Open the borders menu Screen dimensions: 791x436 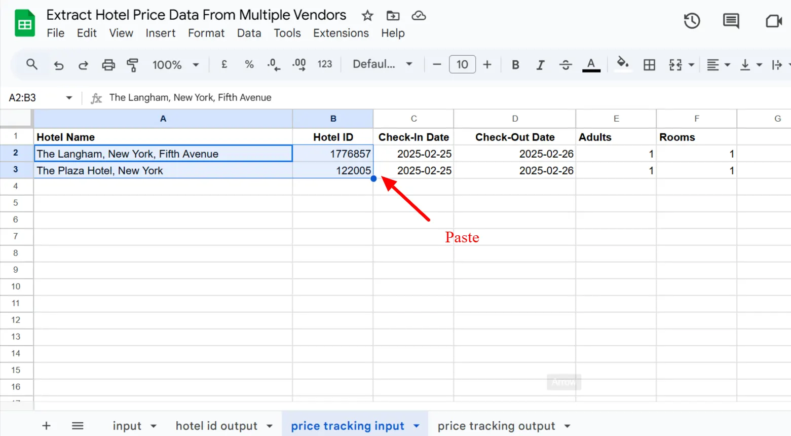[649, 65]
